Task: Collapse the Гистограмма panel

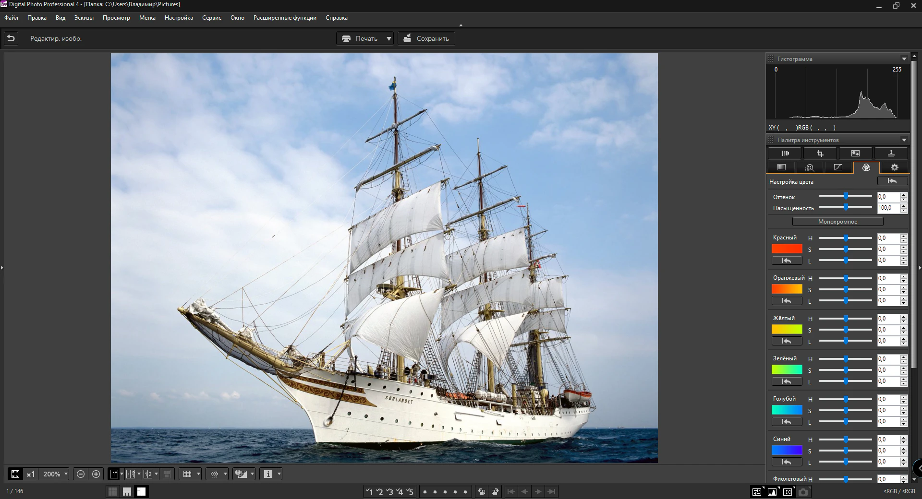Action: [x=904, y=58]
